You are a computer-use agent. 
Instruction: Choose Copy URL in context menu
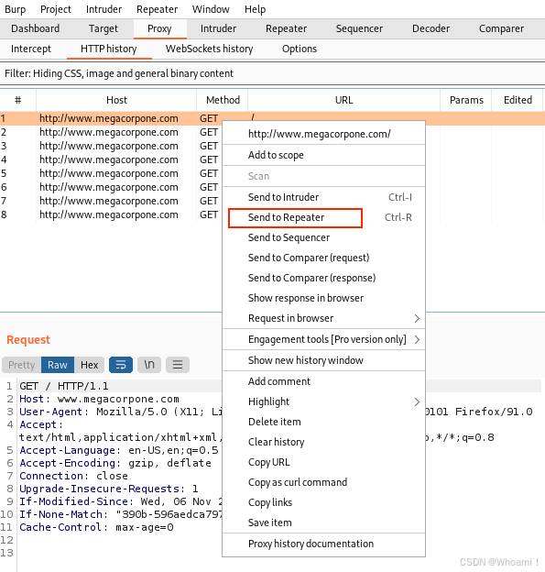323,462
